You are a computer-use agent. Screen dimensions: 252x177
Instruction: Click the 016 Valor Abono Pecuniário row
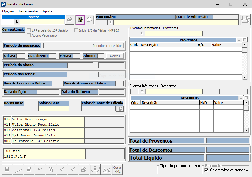(64, 125)
